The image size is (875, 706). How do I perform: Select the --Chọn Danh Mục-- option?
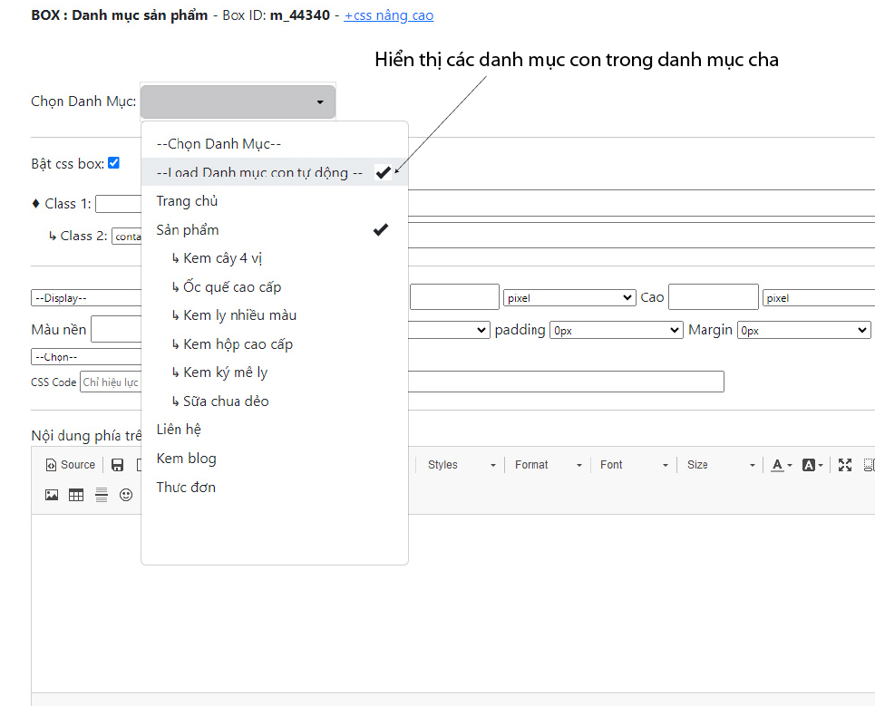point(275,144)
